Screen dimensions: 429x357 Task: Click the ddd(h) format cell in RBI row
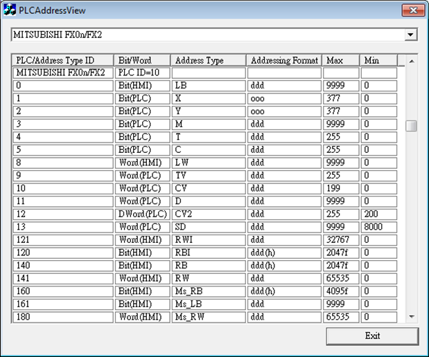285,253
